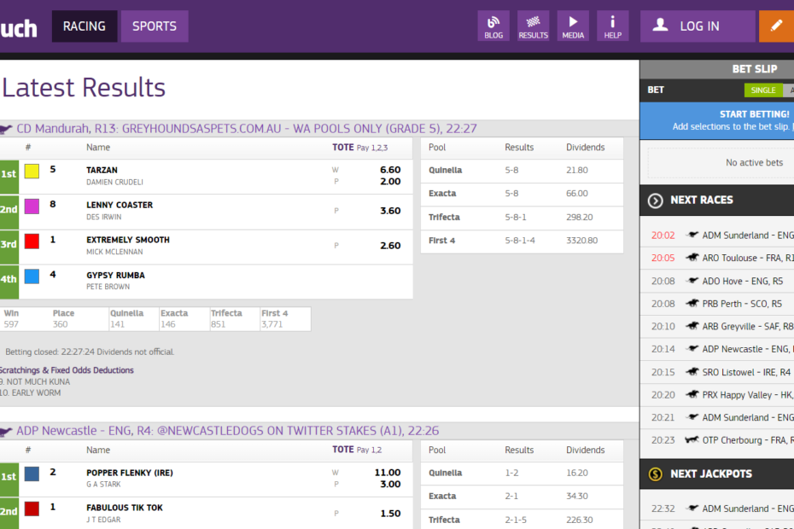Click the TARZAN runner name
This screenshot has height=529, width=794.
click(x=102, y=170)
